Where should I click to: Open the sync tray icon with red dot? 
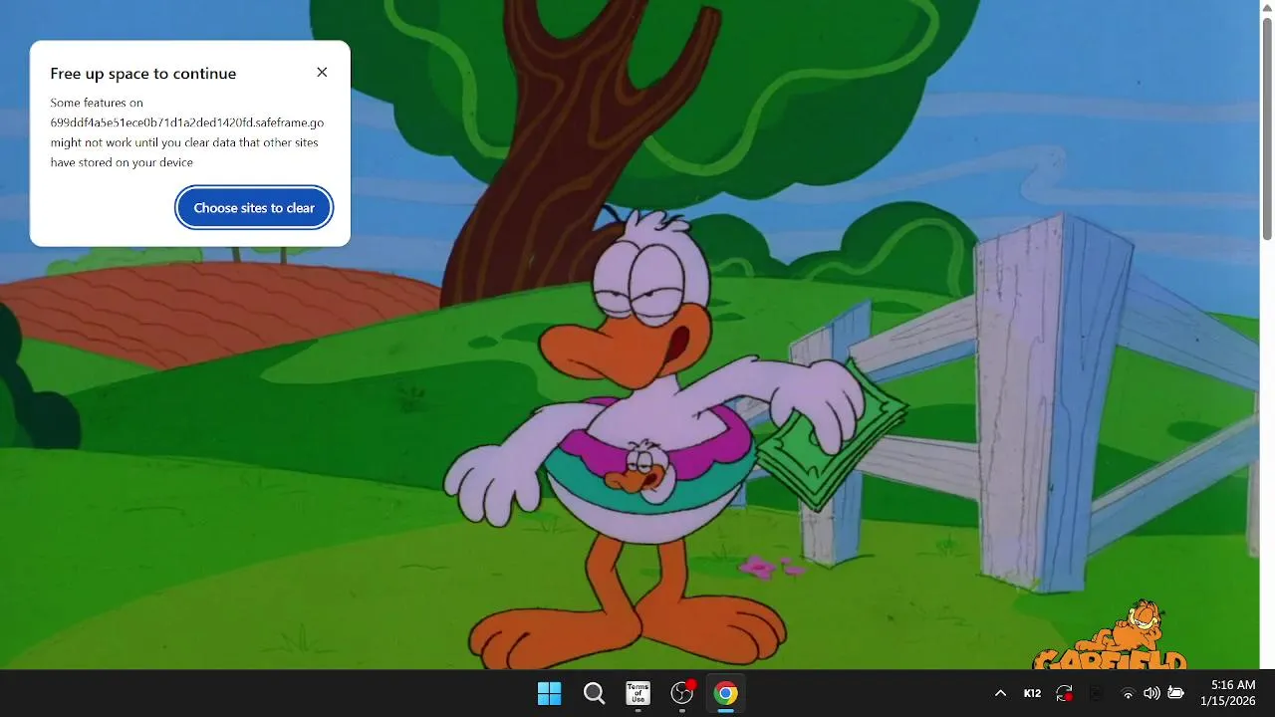[1064, 693]
